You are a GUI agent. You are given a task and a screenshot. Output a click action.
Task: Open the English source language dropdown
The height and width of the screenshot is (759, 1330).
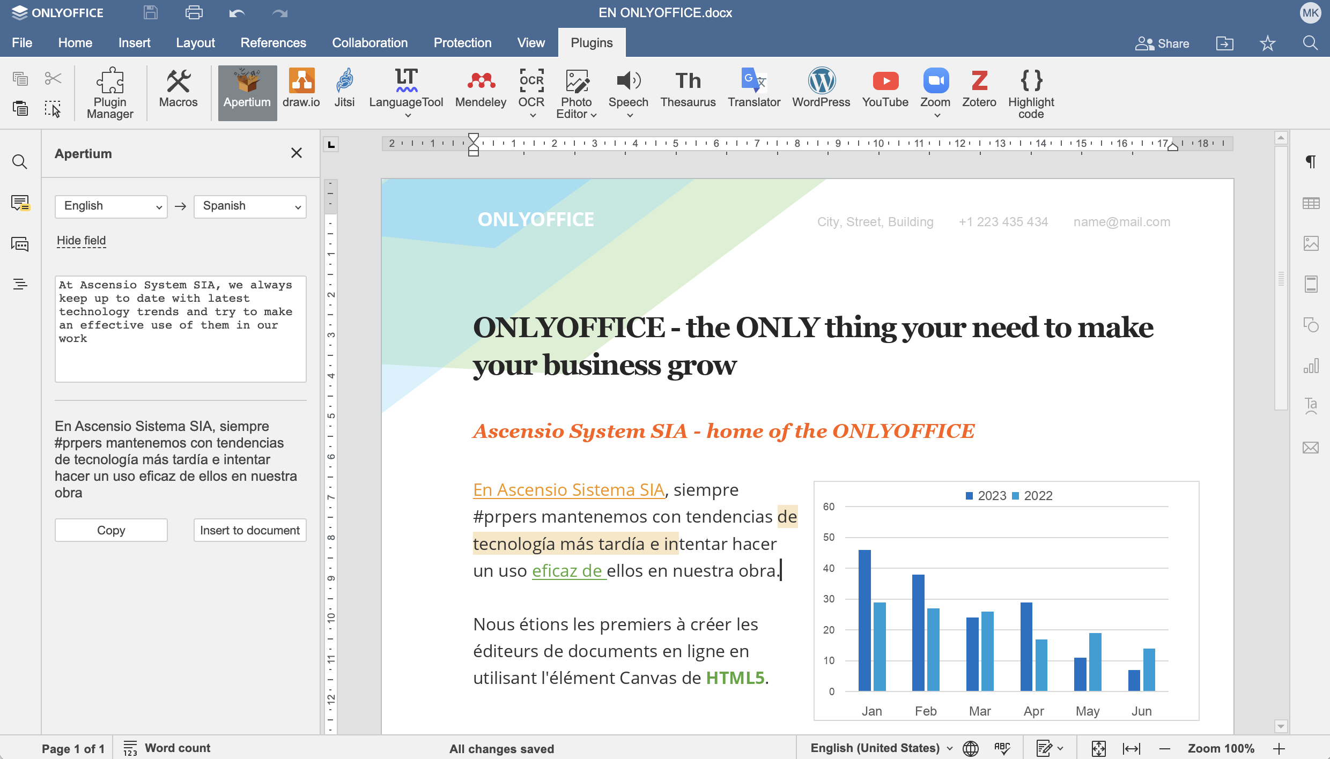(111, 206)
